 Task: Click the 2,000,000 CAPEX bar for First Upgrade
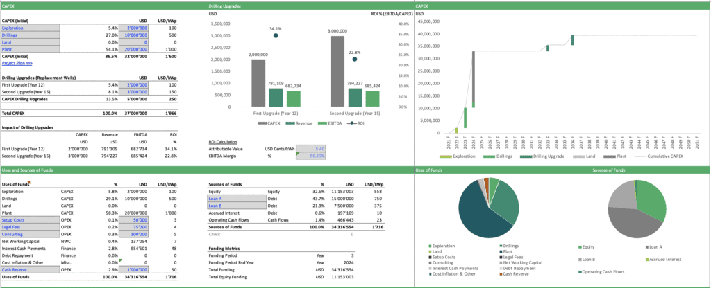258,83
